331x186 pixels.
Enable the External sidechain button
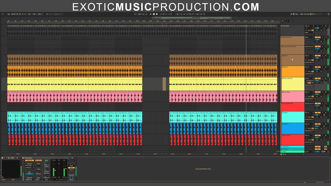tap(29, 160)
